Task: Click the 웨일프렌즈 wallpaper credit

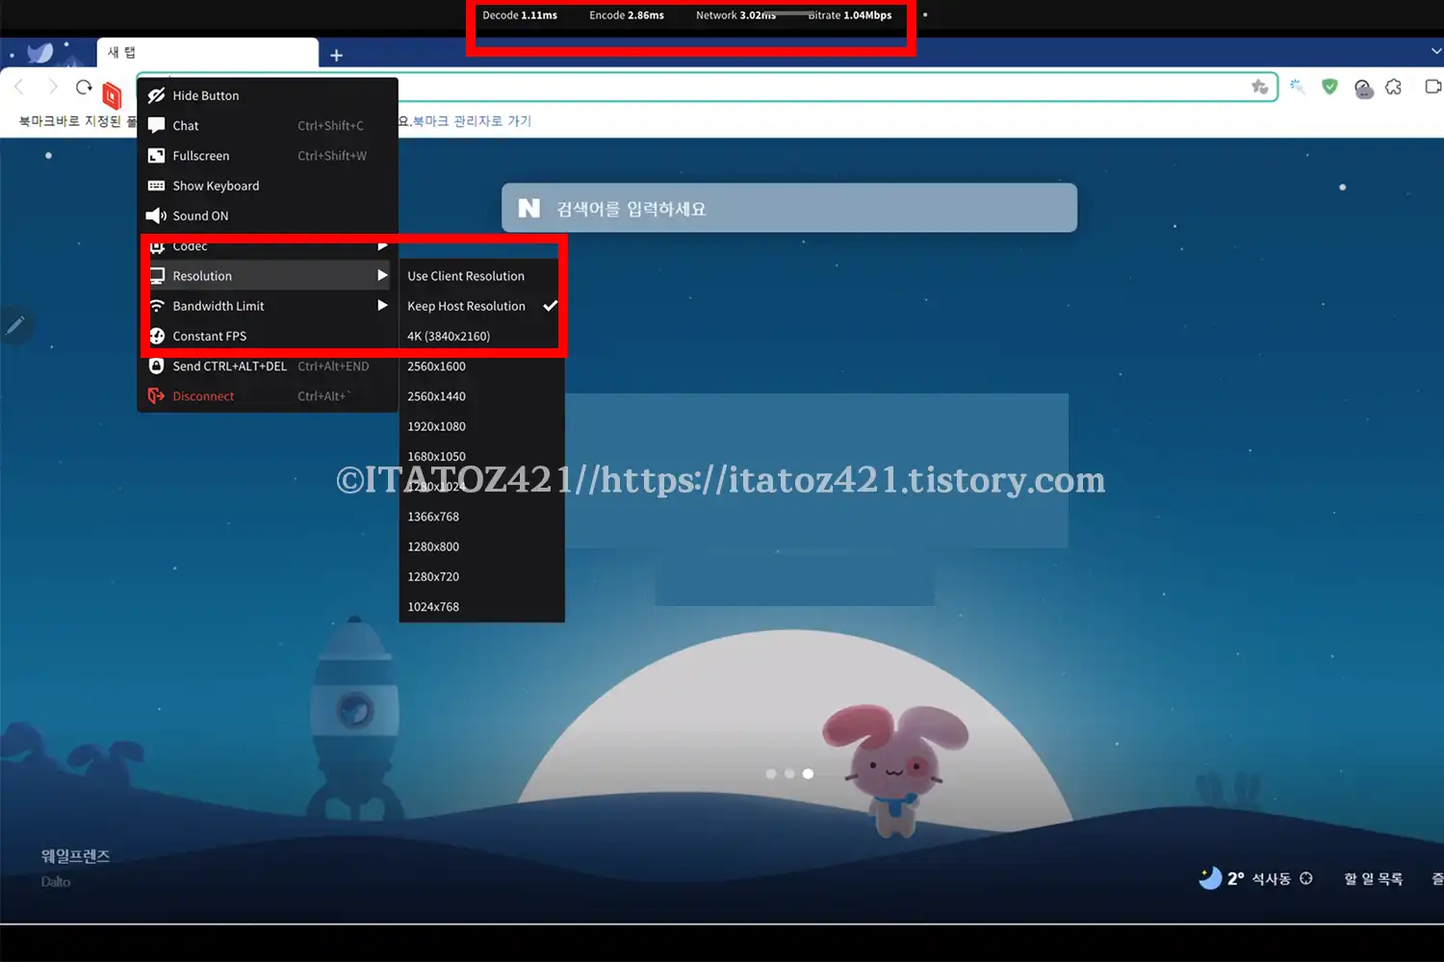Action: (x=75, y=856)
